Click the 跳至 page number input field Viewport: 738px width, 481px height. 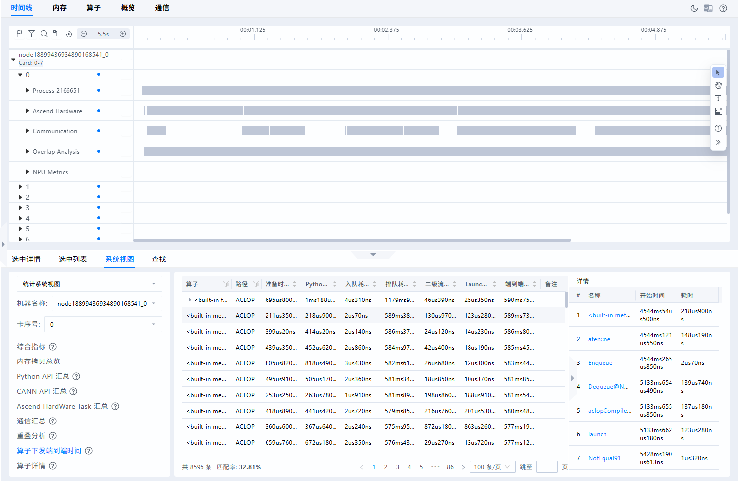547,467
